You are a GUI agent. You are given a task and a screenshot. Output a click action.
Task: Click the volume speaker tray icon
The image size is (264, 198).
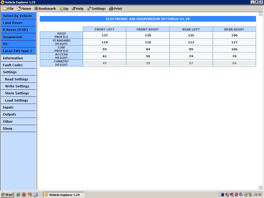(241, 195)
